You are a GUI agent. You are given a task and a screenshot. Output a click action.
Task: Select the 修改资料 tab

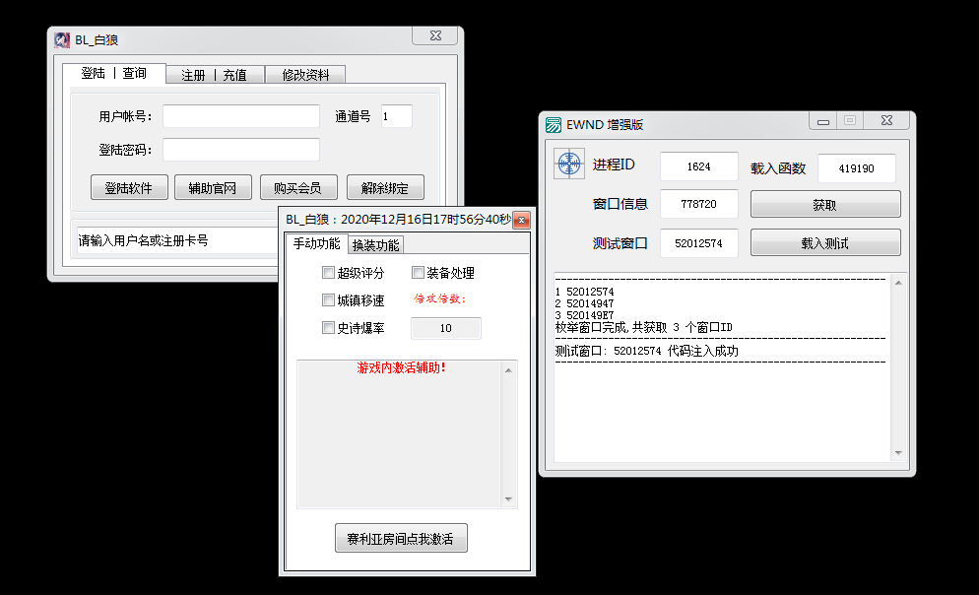304,75
